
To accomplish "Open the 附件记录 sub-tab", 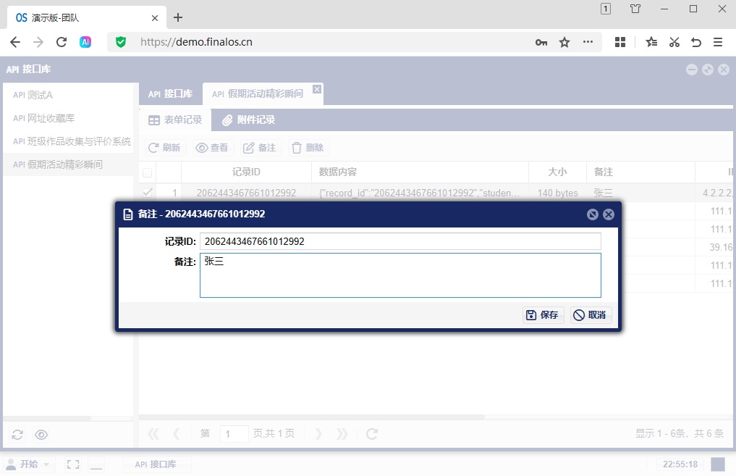I will click(249, 120).
